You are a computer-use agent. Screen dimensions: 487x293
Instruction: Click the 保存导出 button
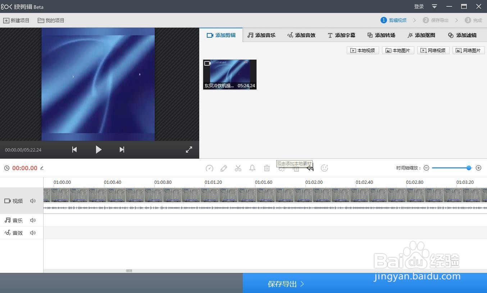click(365, 284)
